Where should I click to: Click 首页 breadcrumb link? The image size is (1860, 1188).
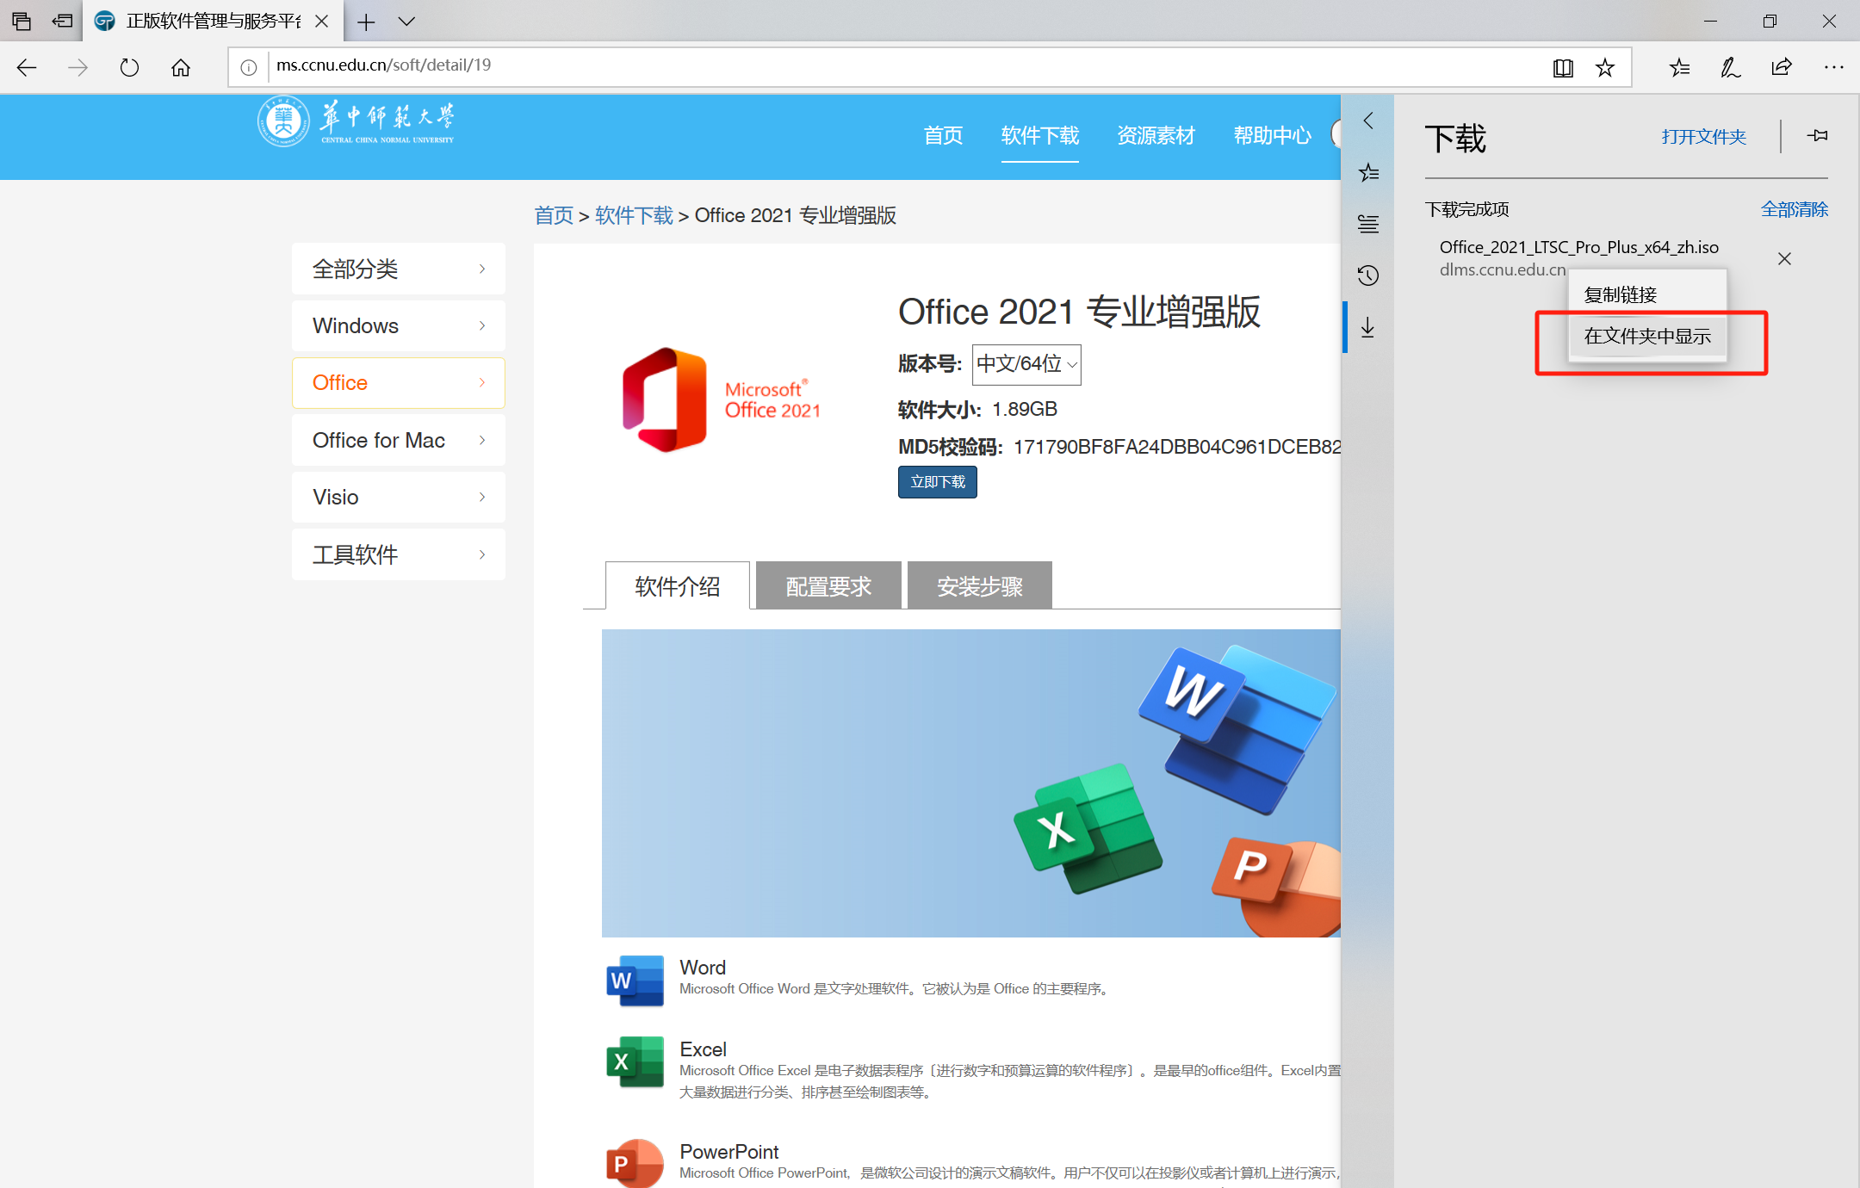(553, 215)
